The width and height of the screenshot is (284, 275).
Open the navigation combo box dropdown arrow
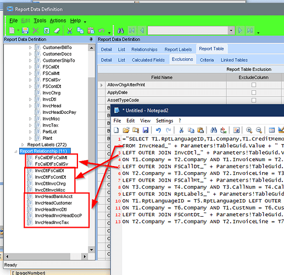tap(231, 30)
